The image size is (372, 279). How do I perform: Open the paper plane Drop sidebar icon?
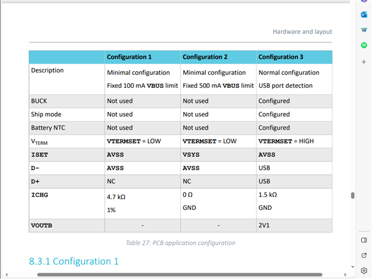click(x=364, y=30)
